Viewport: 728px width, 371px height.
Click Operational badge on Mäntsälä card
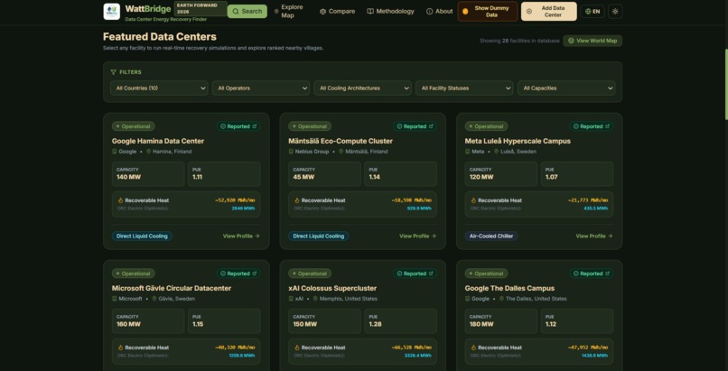(310, 126)
